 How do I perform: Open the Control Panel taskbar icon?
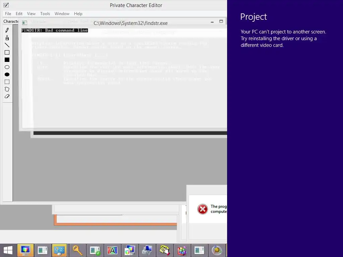tap(59, 250)
